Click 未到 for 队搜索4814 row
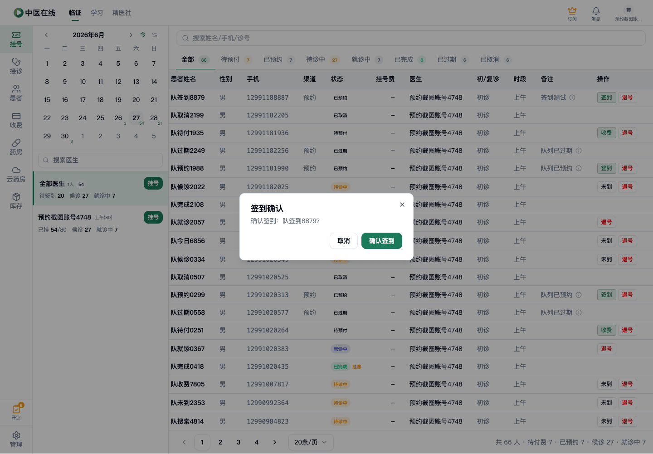 pyautogui.click(x=606, y=421)
